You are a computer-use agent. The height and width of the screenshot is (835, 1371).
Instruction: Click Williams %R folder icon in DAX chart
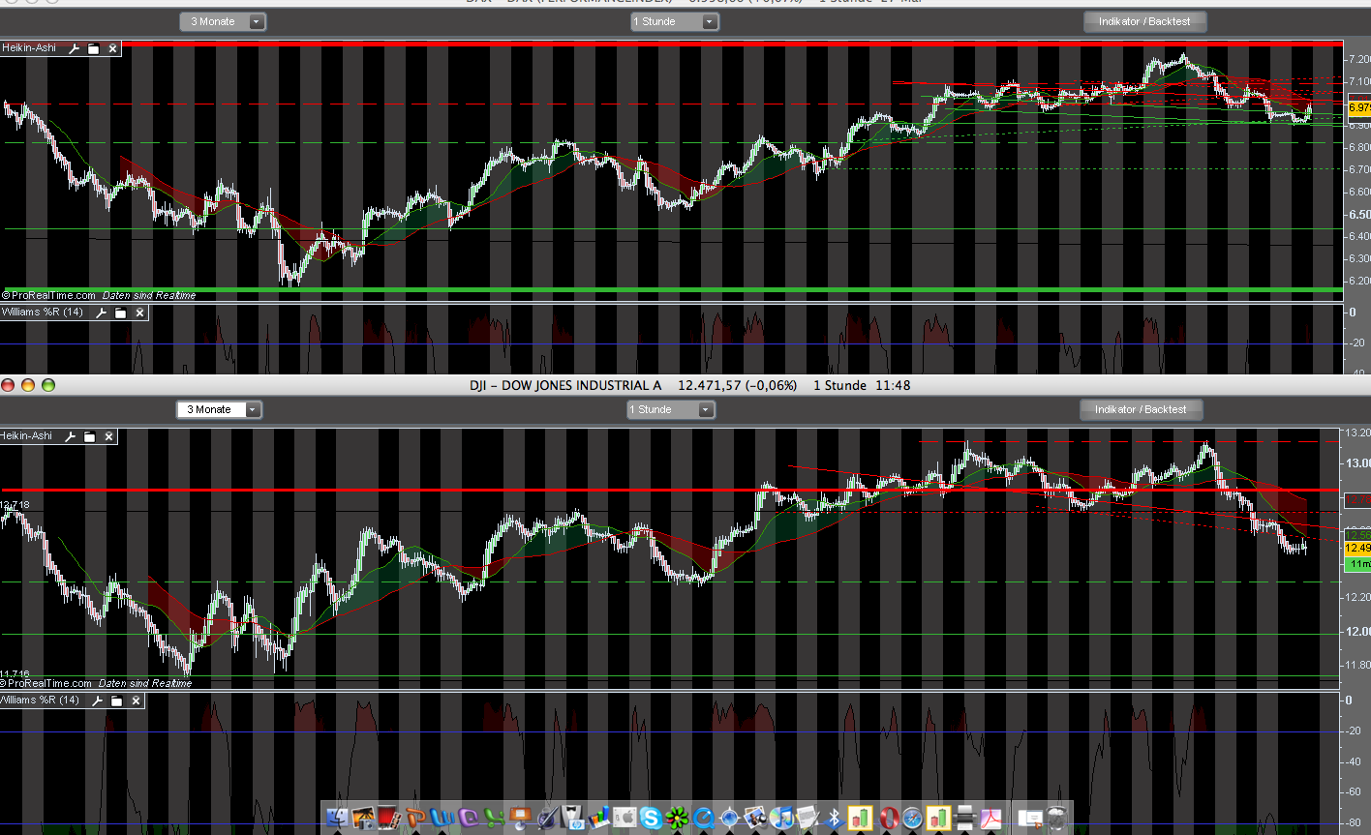point(121,313)
